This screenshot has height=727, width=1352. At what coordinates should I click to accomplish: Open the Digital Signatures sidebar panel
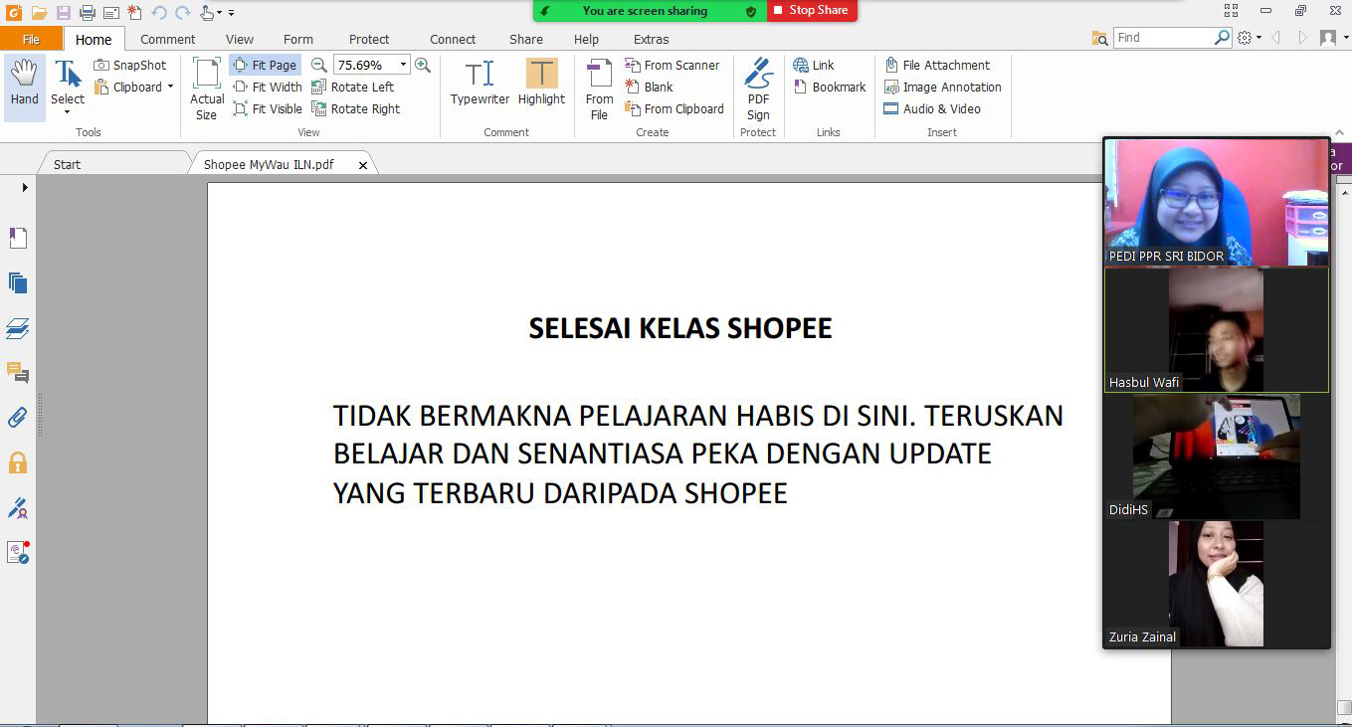point(18,508)
